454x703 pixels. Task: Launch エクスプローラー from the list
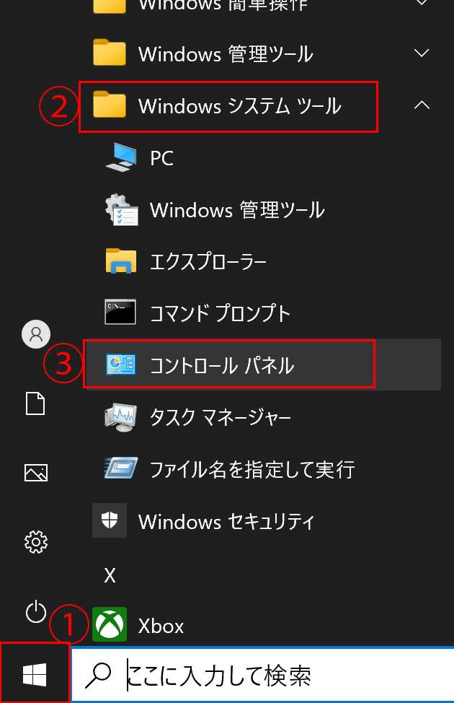point(208,261)
